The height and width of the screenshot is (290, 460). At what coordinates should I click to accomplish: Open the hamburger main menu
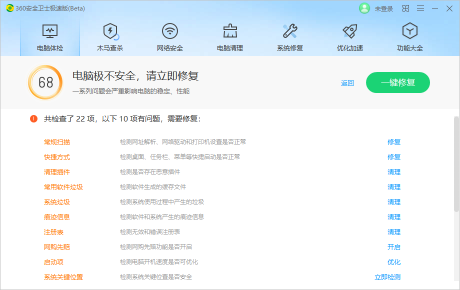(x=420, y=8)
